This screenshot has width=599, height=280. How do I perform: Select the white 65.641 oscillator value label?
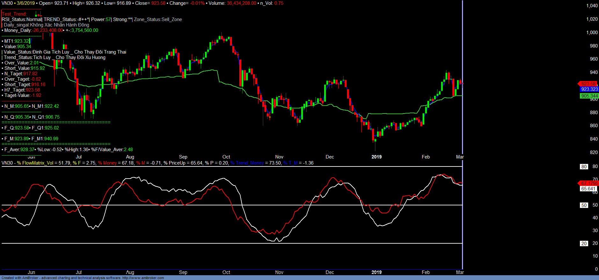point(588,188)
